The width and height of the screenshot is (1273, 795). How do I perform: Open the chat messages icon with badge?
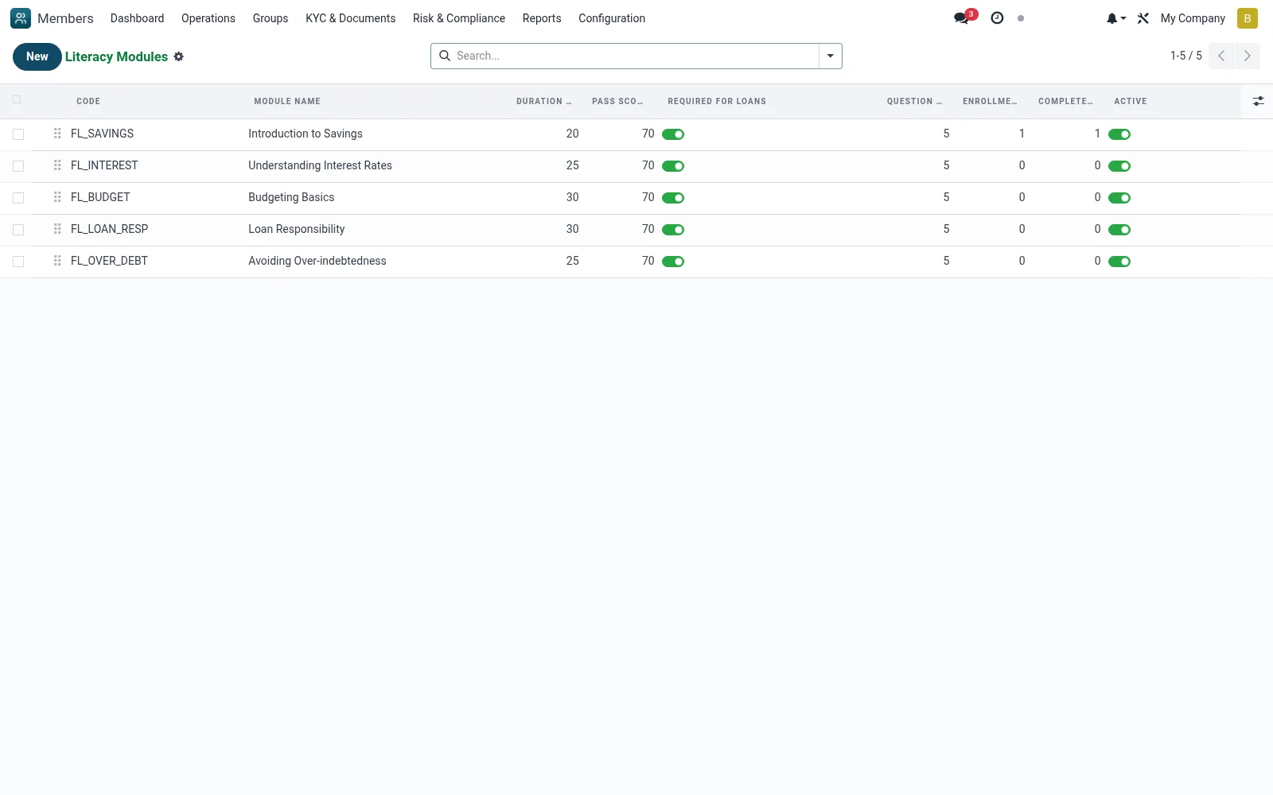tap(964, 17)
